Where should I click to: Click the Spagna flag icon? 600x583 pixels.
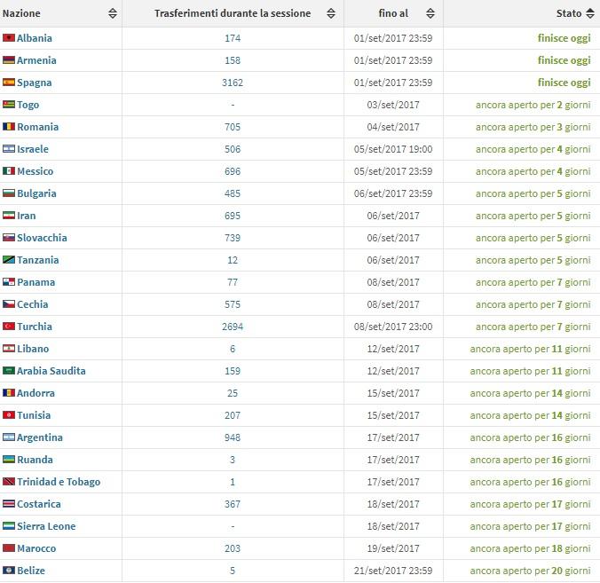tap(9, 83)
